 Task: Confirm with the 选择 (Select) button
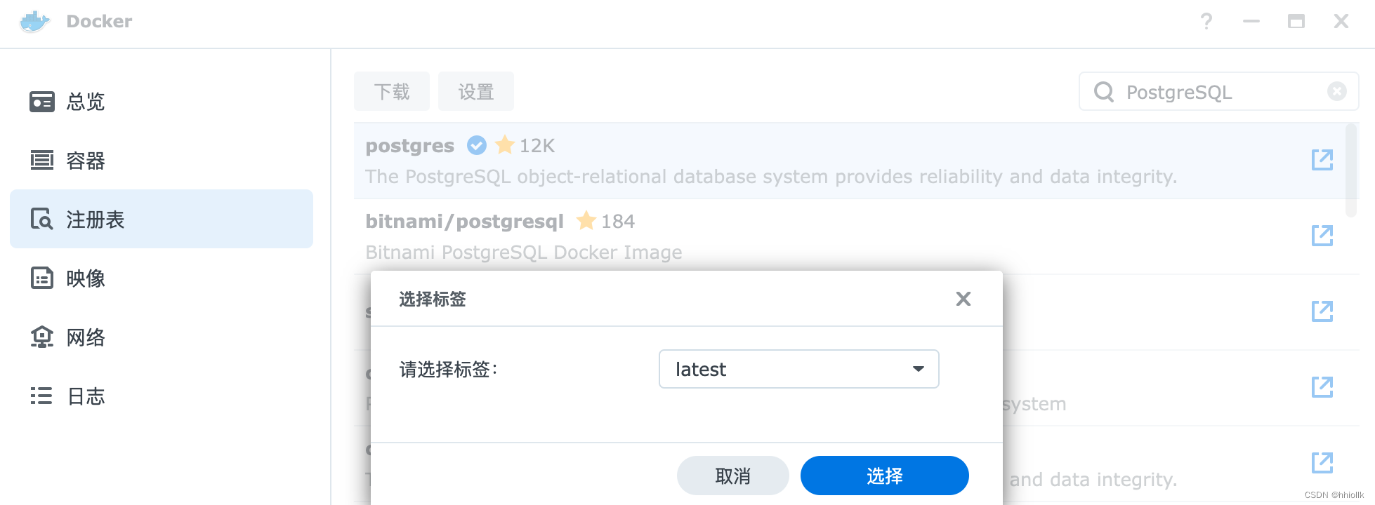884,475
